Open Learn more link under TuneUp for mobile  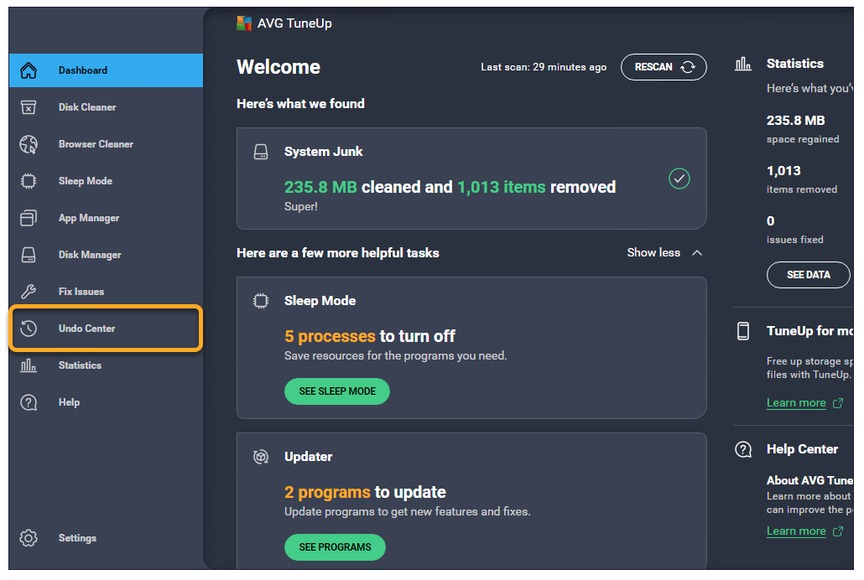pos(796,403)
